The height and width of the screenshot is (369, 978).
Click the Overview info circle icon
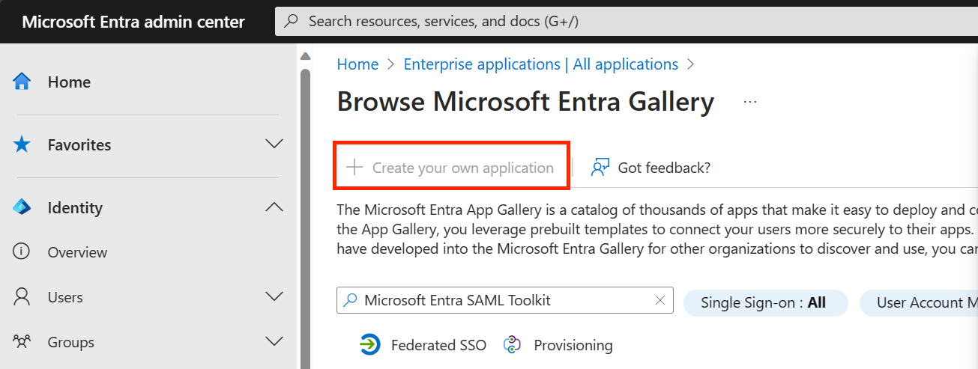click(22, 252)
